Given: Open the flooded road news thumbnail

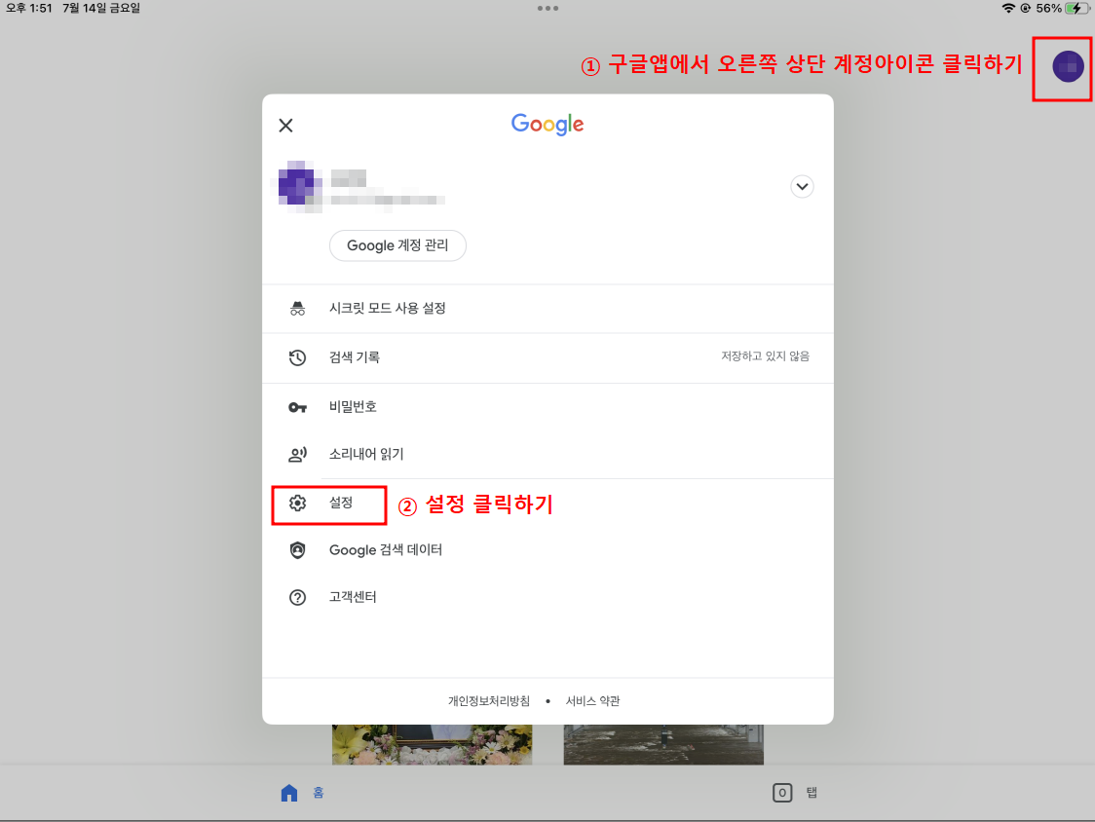Looking at the screenshot, I should (x=663, y=744).
